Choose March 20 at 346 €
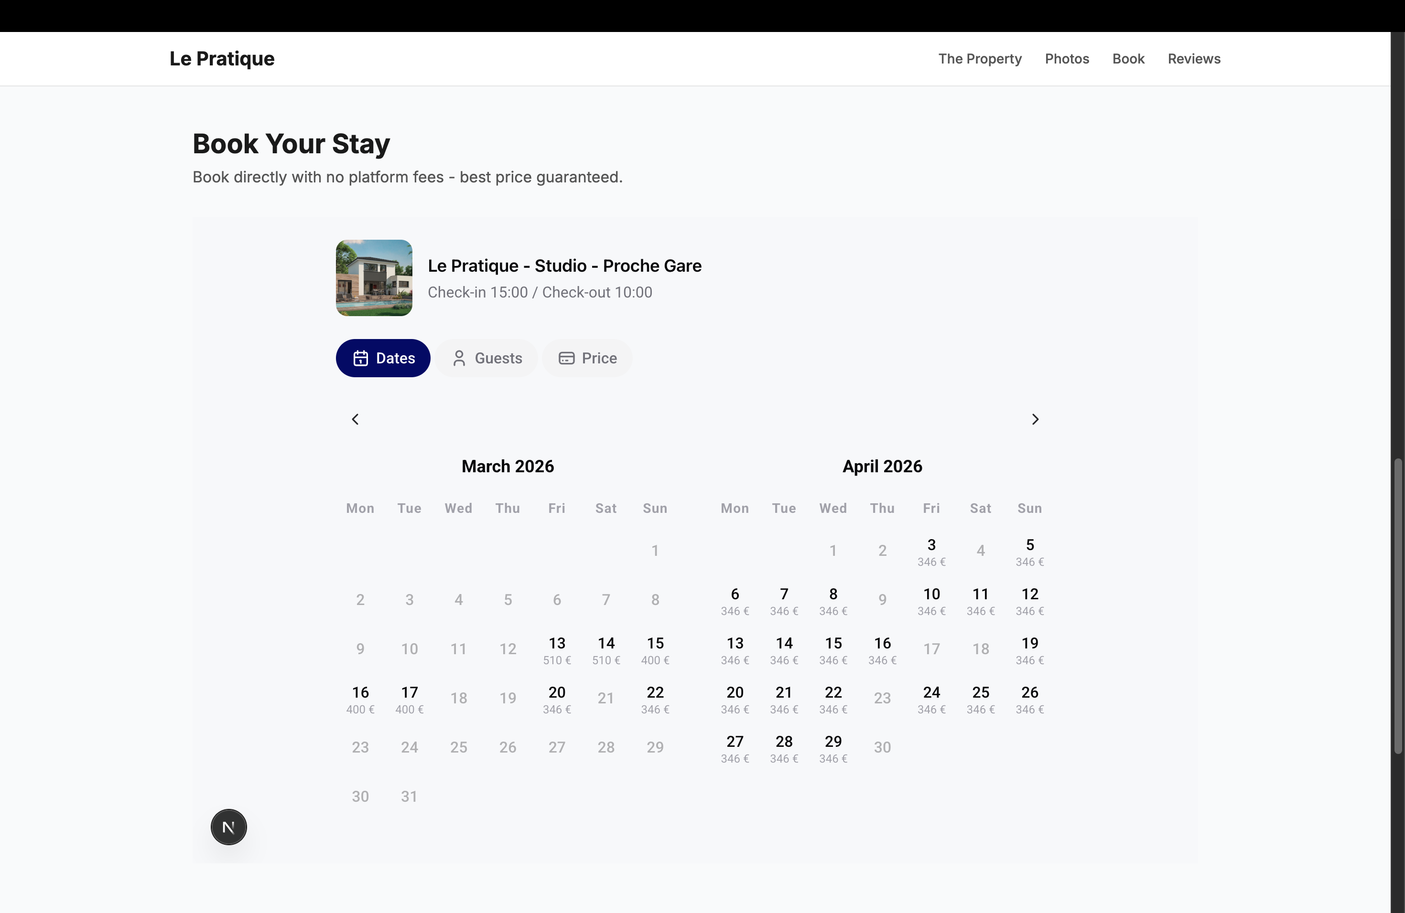Viewport: 1405px width, 913px height. tap(557, 699)
